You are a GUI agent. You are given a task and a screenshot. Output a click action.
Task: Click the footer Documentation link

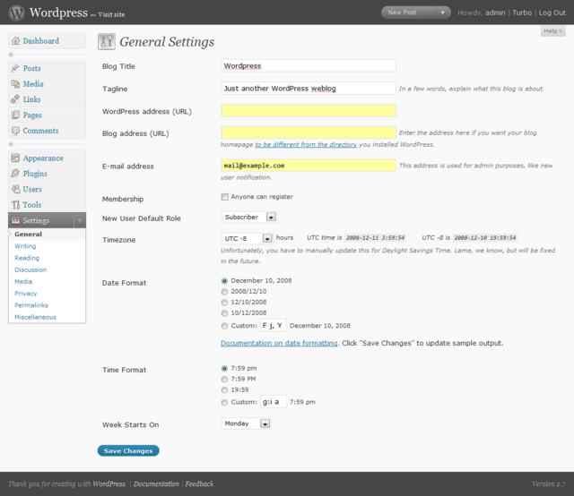click(x=156, y=484)
